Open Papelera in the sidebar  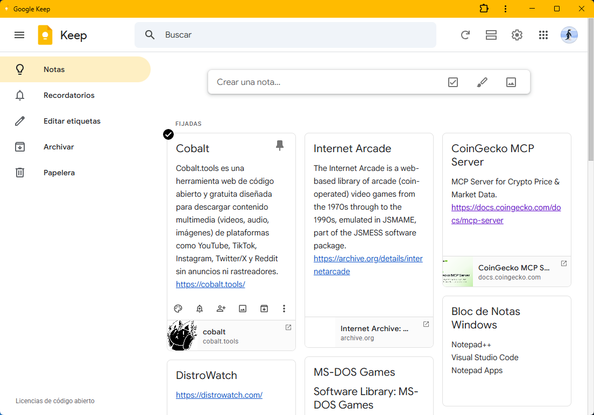coord(59,173)
